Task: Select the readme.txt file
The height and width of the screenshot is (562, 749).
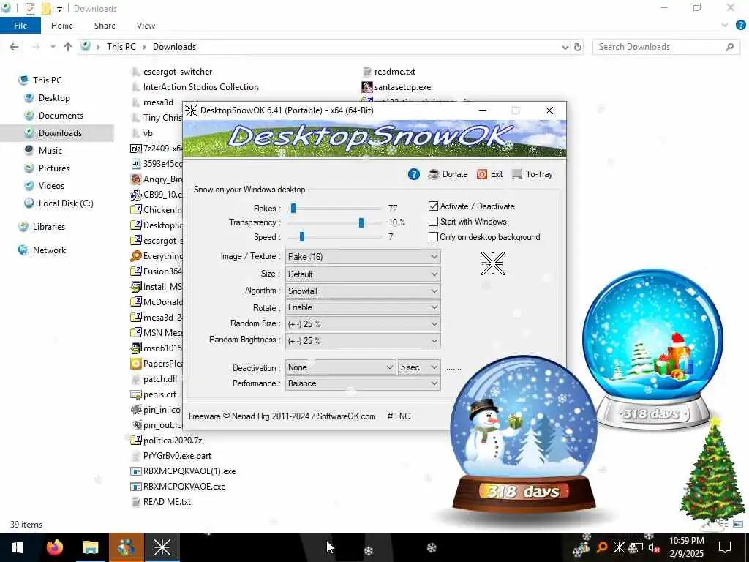Action: (389, 72)
